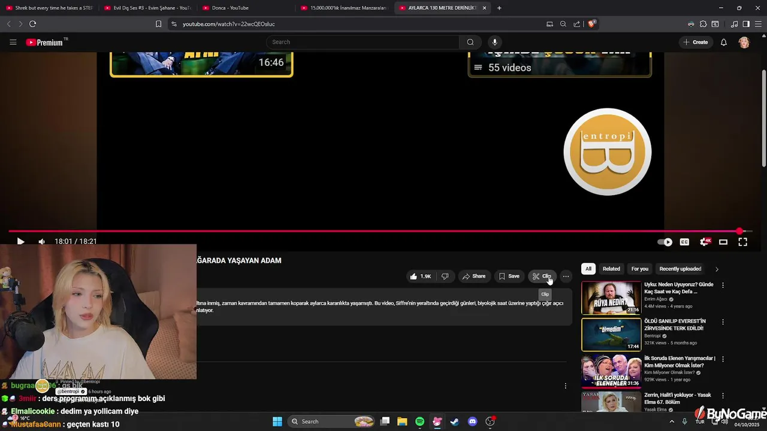Viewport: 767px width, 431px height.
Task: Open the 16:46 end-screen suggested video
Action: (201, 64)
